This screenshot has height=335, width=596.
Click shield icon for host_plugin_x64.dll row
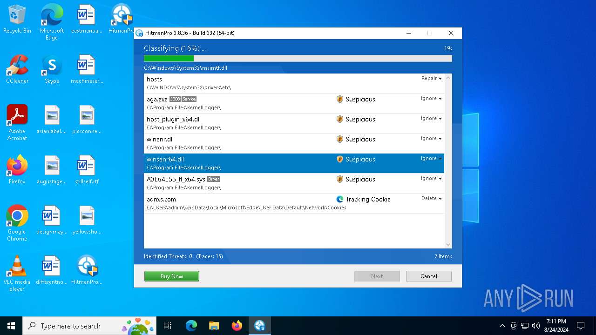coord(340,119)
